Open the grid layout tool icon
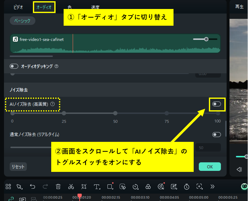248x201 pixels. (8, 186)
